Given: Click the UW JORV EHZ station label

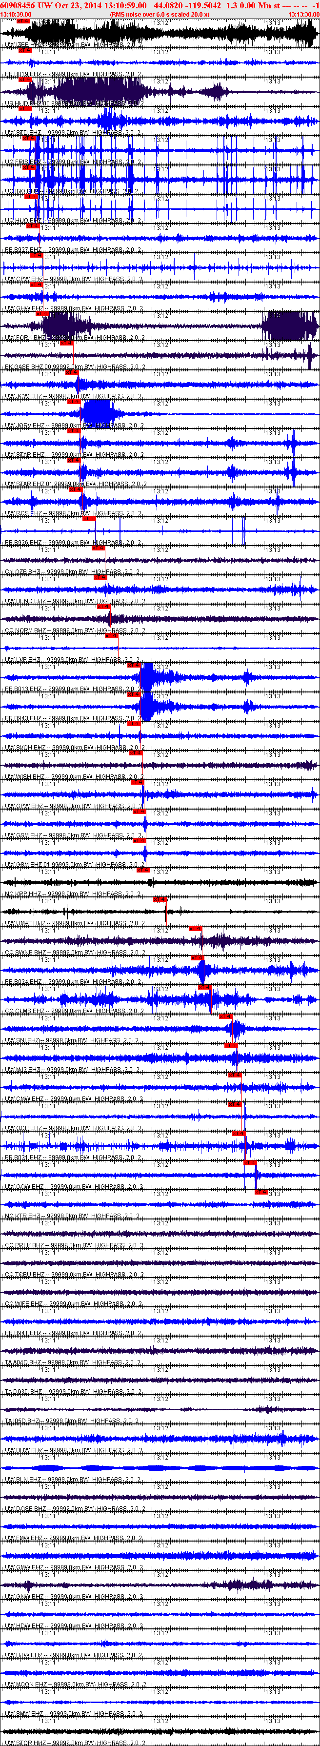Looking at the screenshot, I should [75, 426].
